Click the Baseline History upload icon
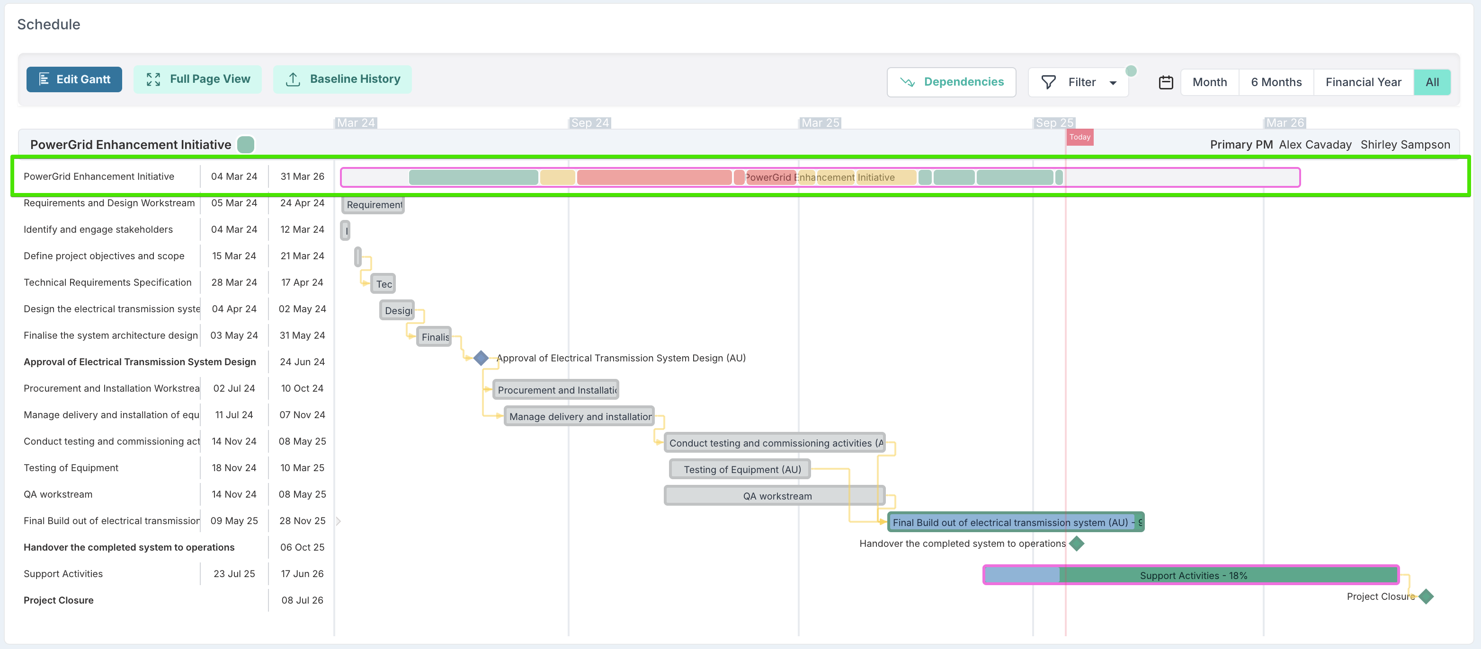1481x649 pixels. [x=293, y=79]
